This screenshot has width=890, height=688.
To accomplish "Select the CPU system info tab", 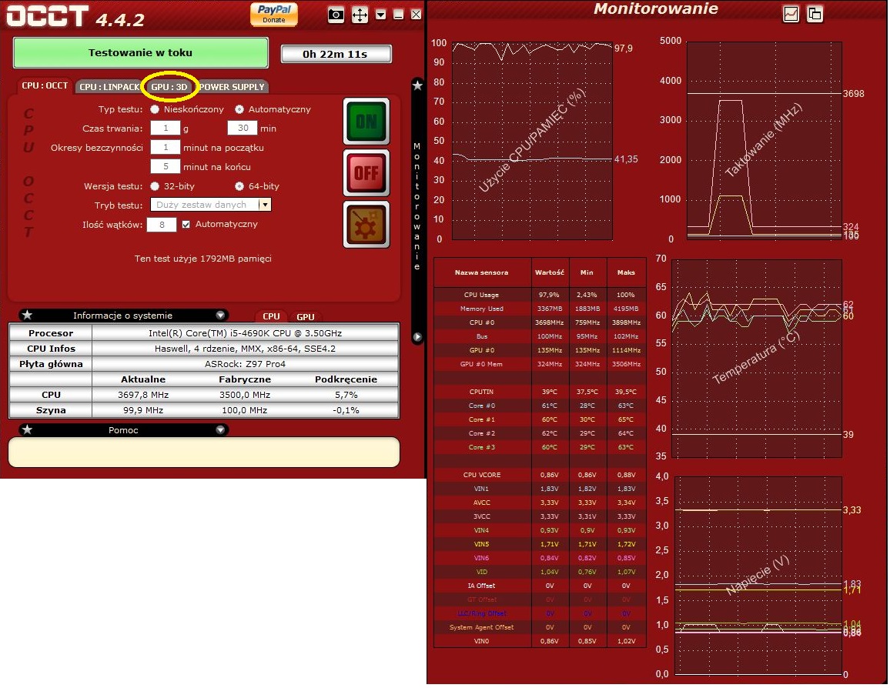I will coord(271,316).
